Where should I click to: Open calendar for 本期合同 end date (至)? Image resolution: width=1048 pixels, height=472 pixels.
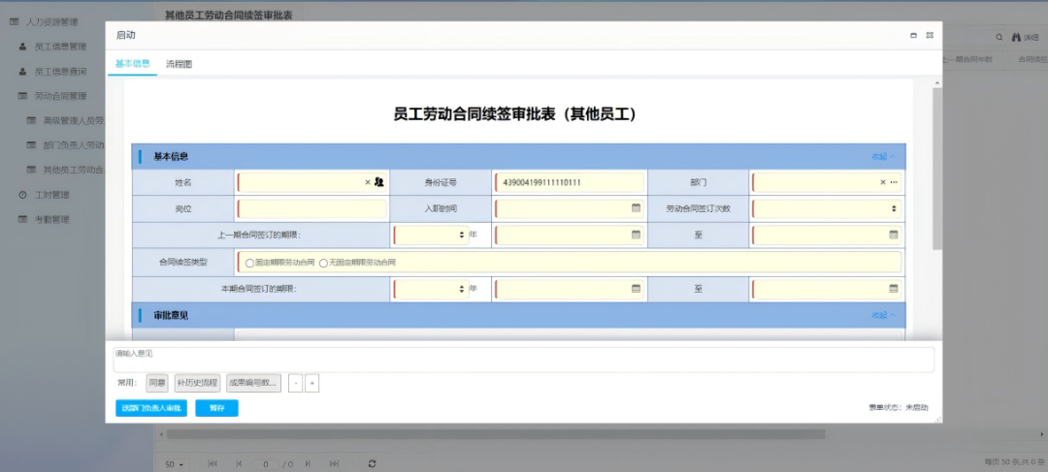click(x=893, y=289)
